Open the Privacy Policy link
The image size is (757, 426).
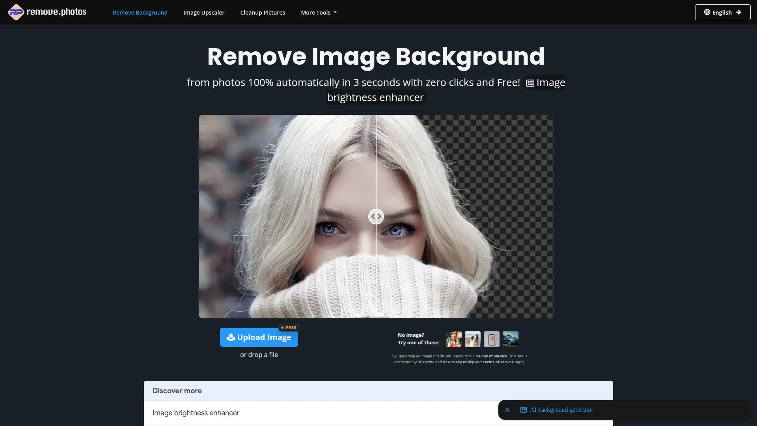point(461,362)
